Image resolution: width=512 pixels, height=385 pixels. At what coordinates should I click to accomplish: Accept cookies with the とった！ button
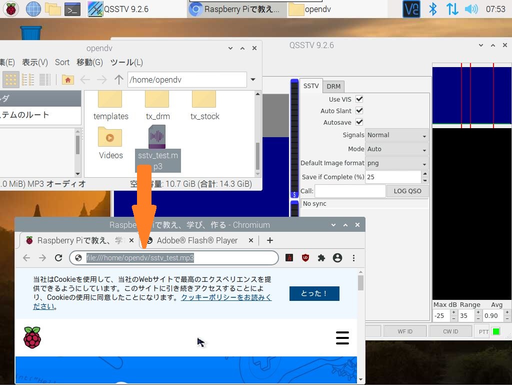pyautogui.click(x=314, y=293)
